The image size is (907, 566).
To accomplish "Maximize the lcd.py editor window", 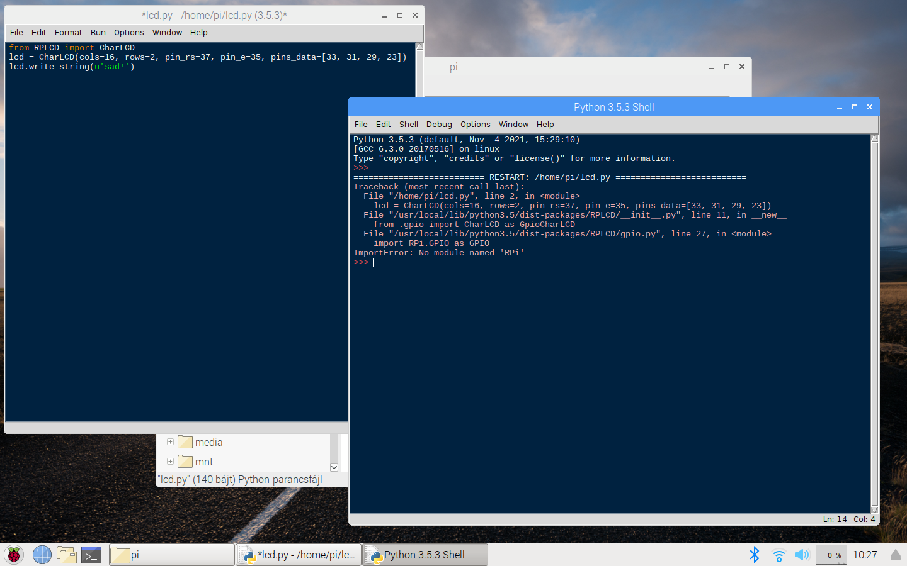I will 400,15.
